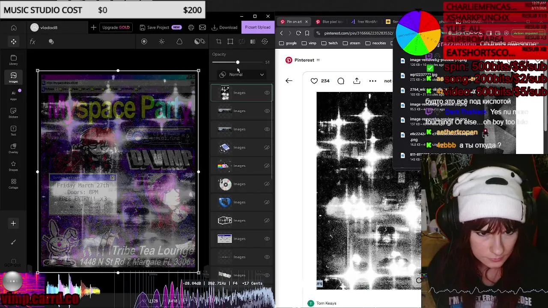Open Tom Keays profile link

pyautogui.click(x=326, y=303)
